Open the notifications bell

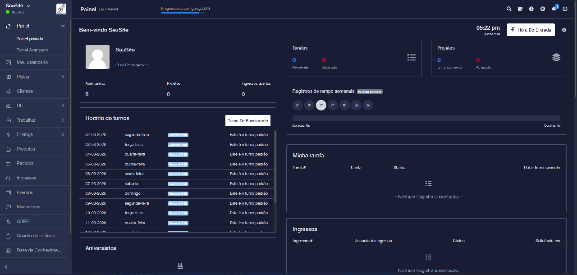tap(554, 9)
